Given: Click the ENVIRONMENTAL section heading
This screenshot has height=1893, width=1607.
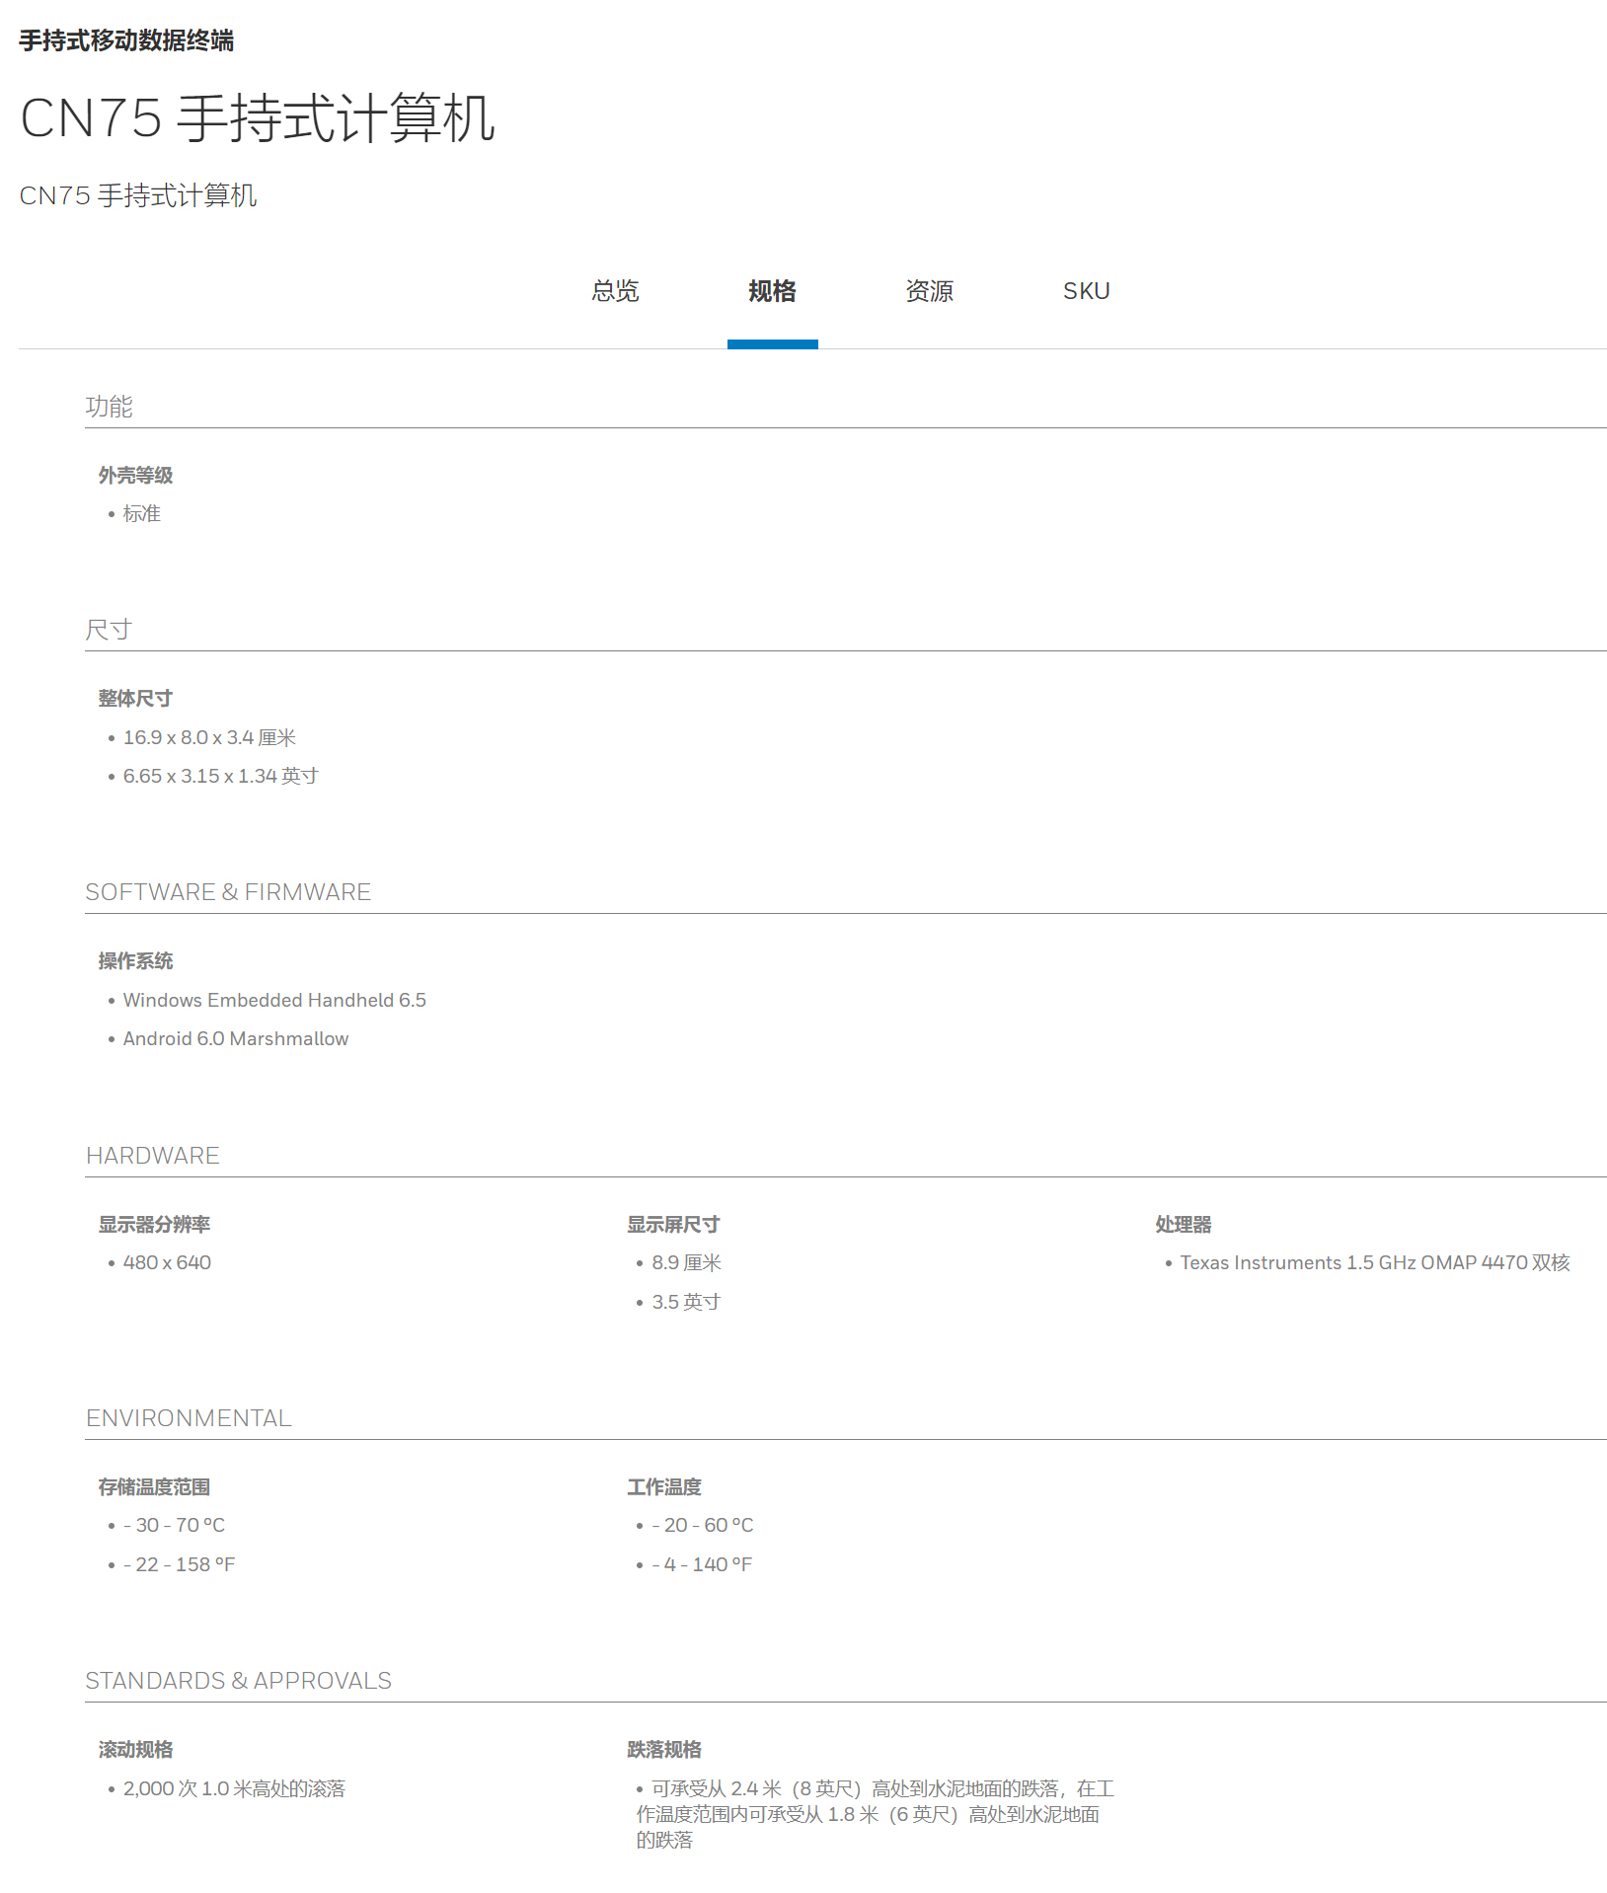Looking at the screenshot, I should (x=189, y=1418).
